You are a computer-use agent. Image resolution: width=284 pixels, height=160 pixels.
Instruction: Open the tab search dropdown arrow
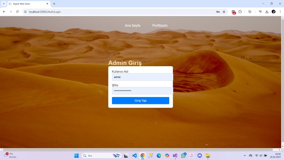coord(4,4)
